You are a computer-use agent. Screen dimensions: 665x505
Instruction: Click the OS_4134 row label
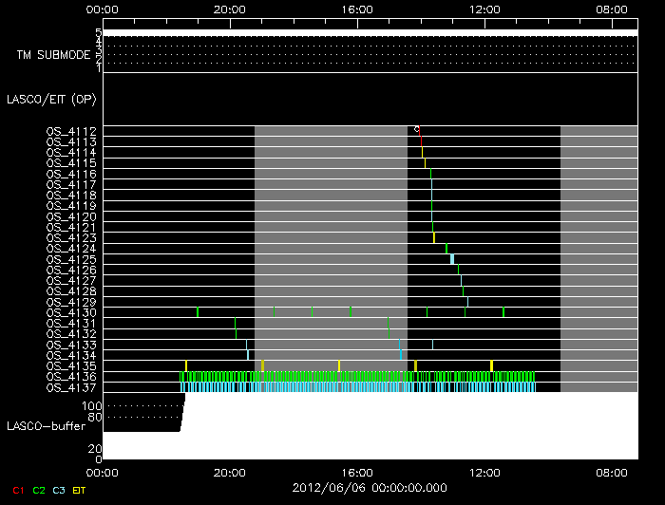click(71, 355)
